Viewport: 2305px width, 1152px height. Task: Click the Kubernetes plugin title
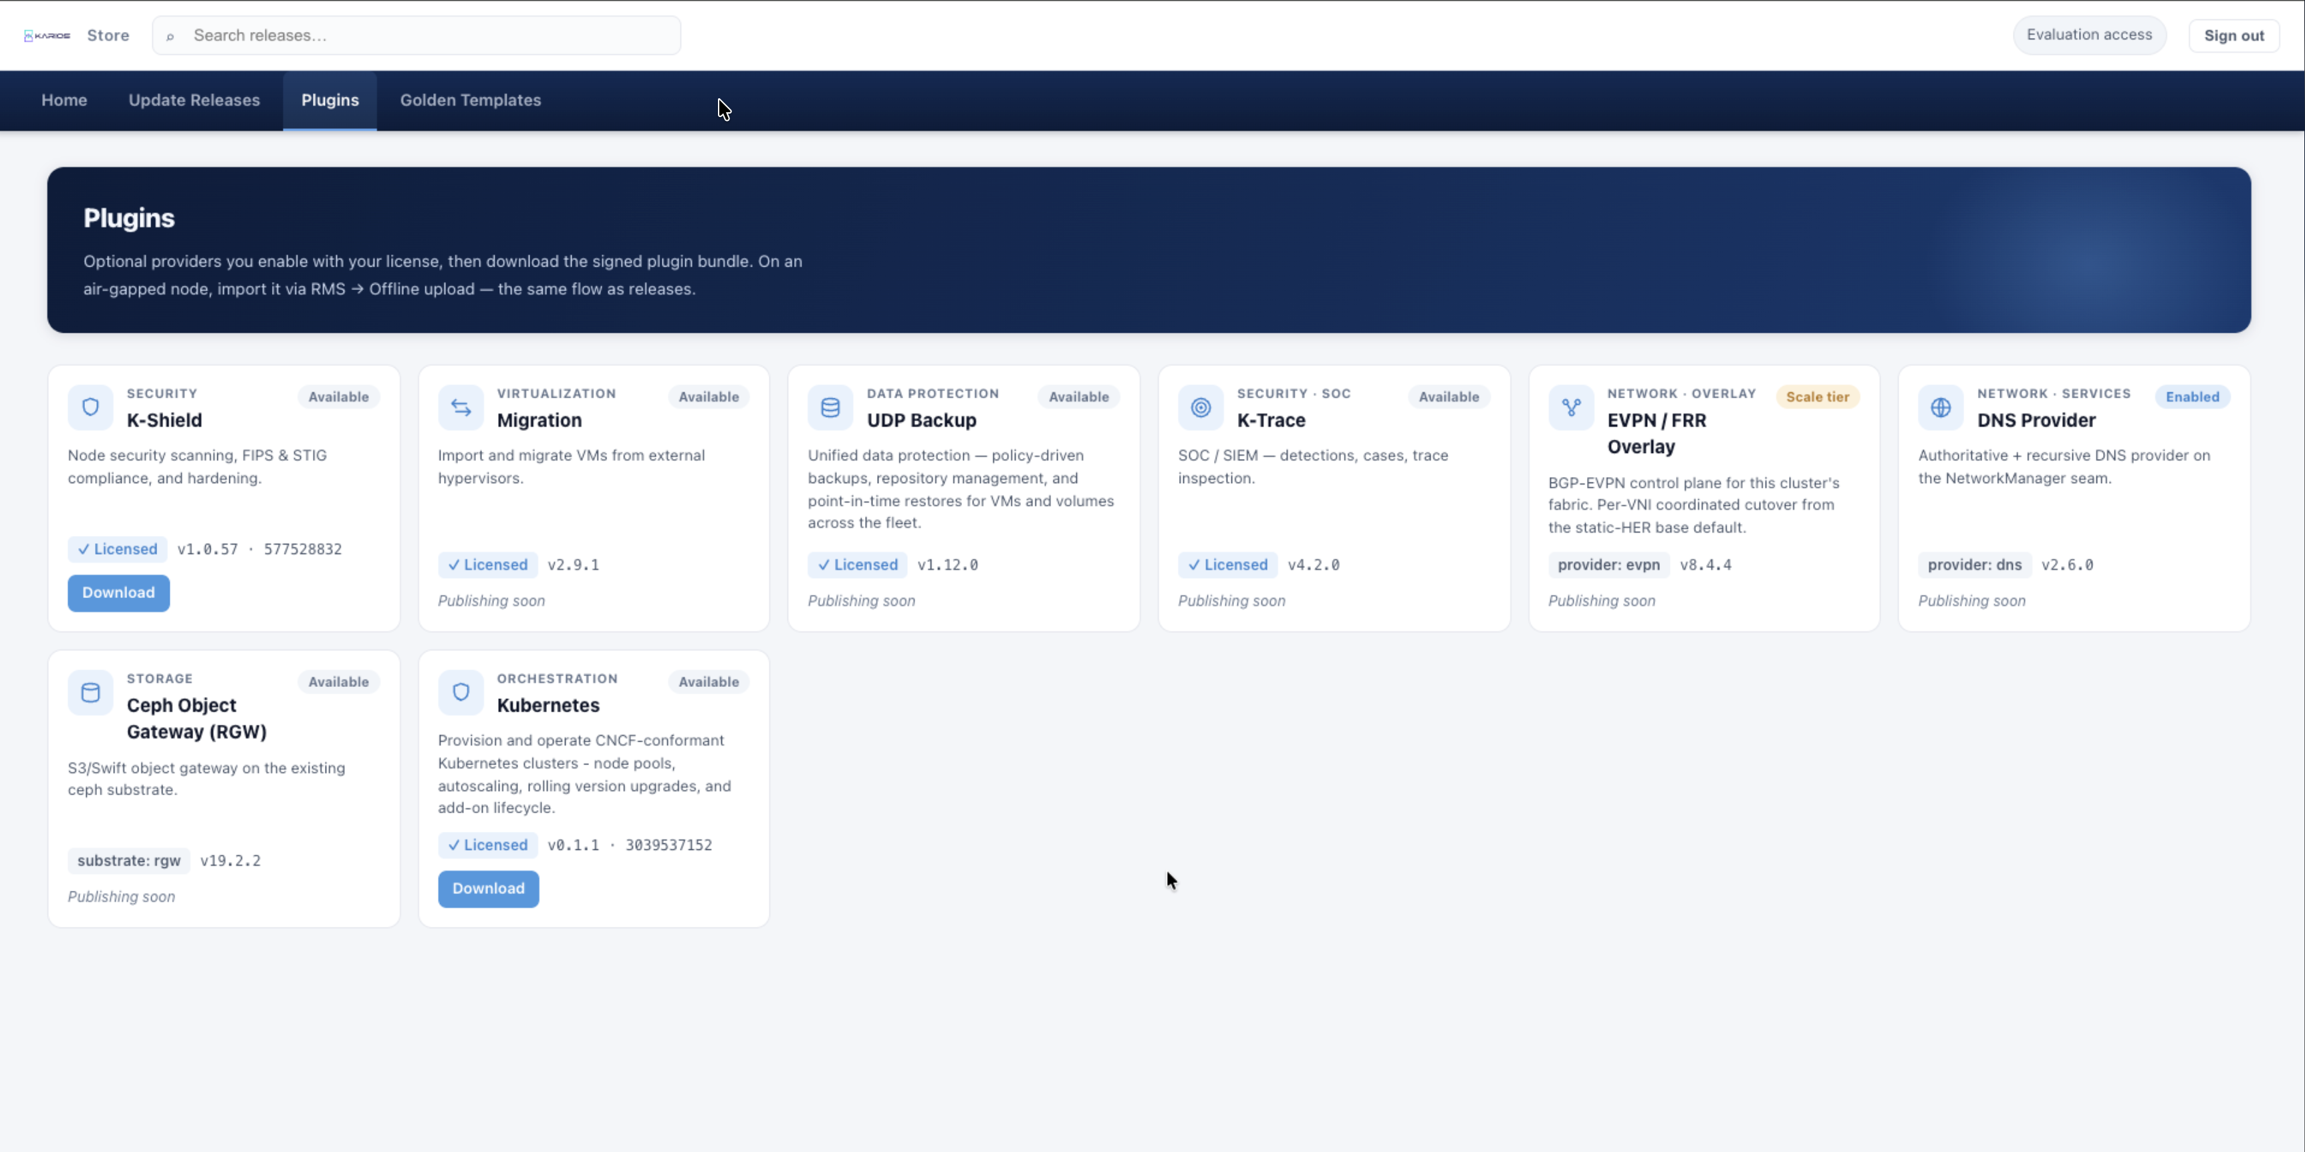tap(549, 706)
